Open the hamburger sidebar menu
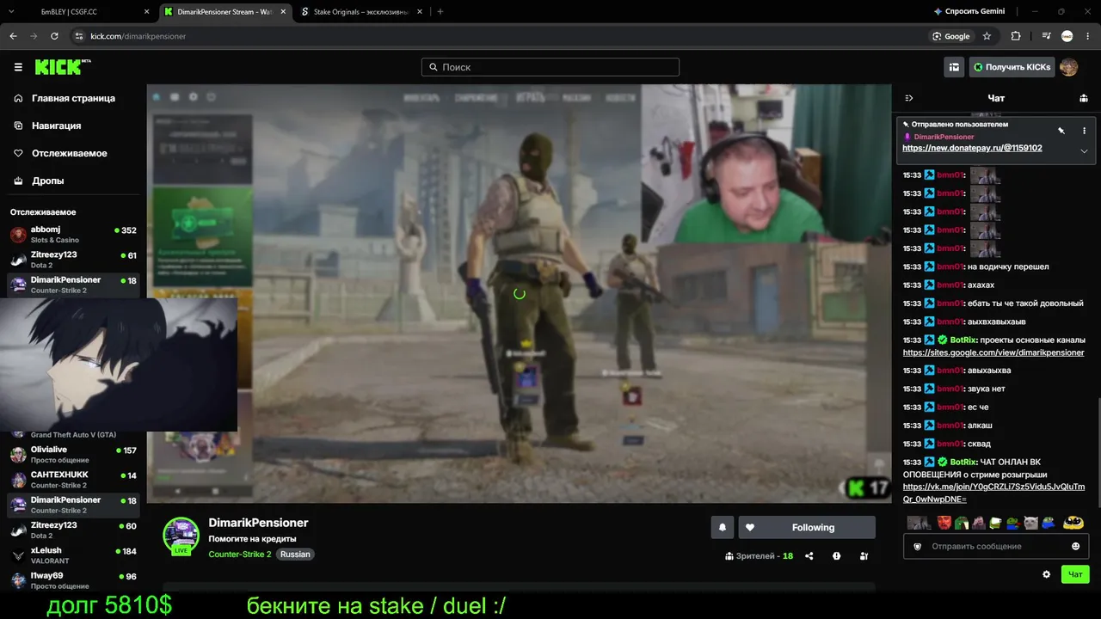 18,67
